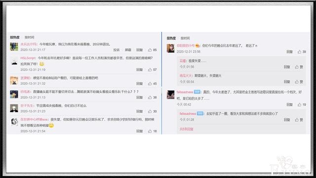Click 回复 on the 21:13 comment

point(139,97)
